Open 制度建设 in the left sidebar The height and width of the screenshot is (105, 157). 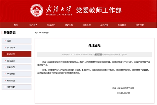17,80
